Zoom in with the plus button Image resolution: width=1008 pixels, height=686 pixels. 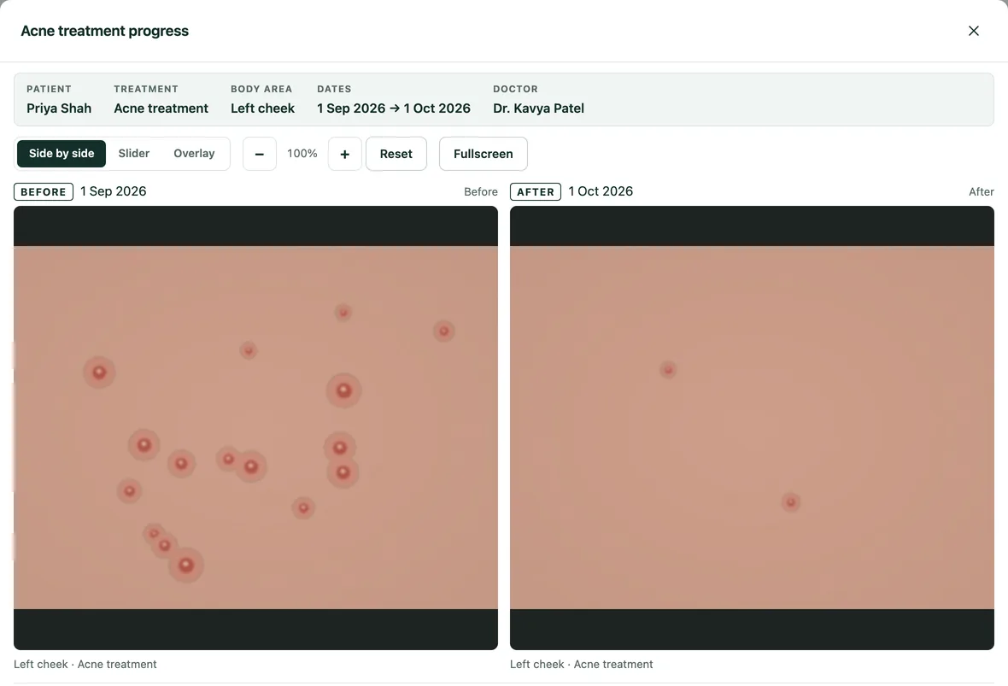[344, 154]
